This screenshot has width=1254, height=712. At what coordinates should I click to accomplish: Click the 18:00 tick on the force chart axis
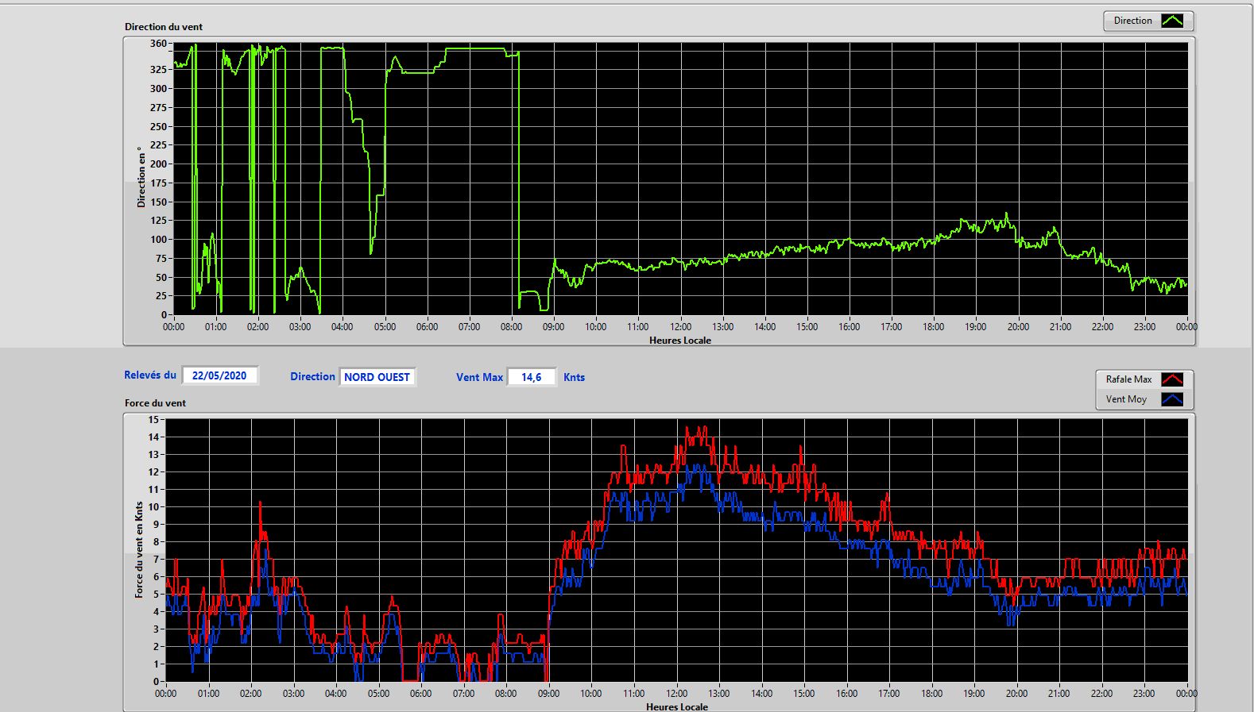coord(931,693)
